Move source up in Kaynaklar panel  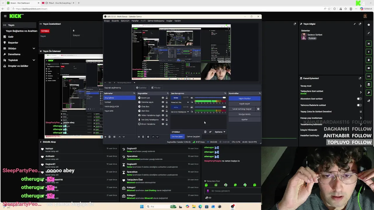[153, 137]
